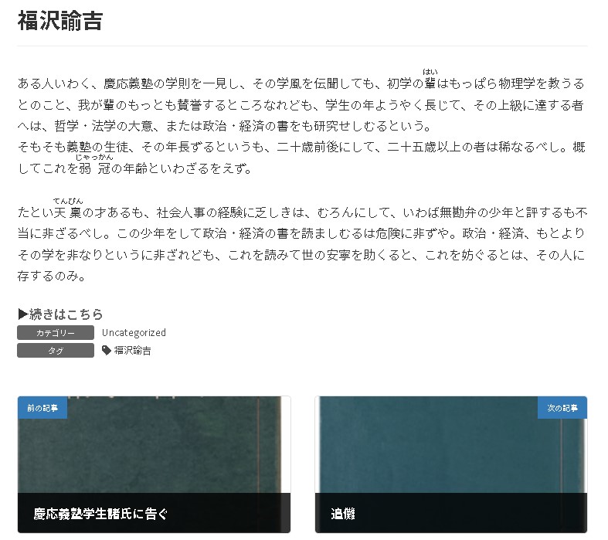This screenshot has width=608, height=540.
Task: Click the grey タグ label
Action: click(55, 351)
